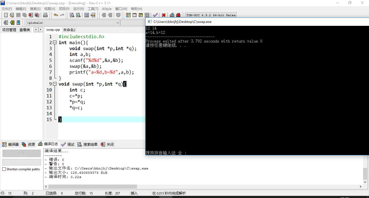Click the Print toolbar icon
The image size is (369, 198).
(x=45, y=15)
